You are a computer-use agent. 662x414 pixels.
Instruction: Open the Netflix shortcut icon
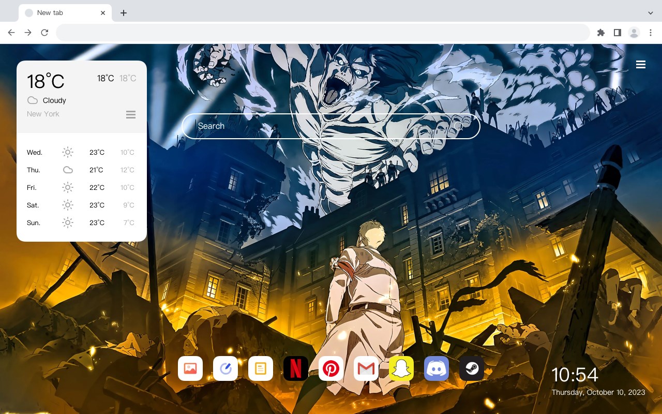(x=296, y=368)
